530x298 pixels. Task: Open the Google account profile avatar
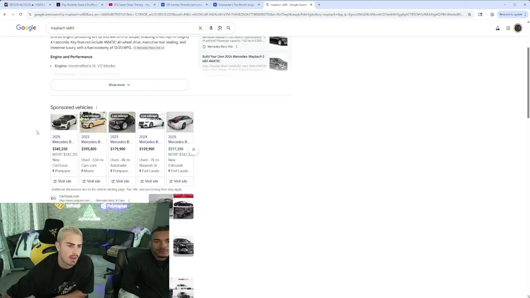click(x=518, y=28)
